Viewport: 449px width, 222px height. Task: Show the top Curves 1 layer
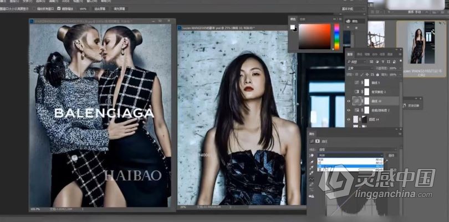[349, 82]
